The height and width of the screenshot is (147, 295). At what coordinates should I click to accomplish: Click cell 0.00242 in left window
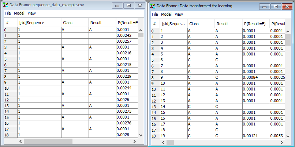127,35
